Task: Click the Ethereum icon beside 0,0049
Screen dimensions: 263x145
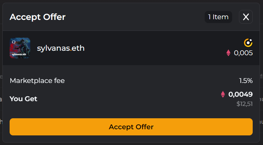Action: 223,94
